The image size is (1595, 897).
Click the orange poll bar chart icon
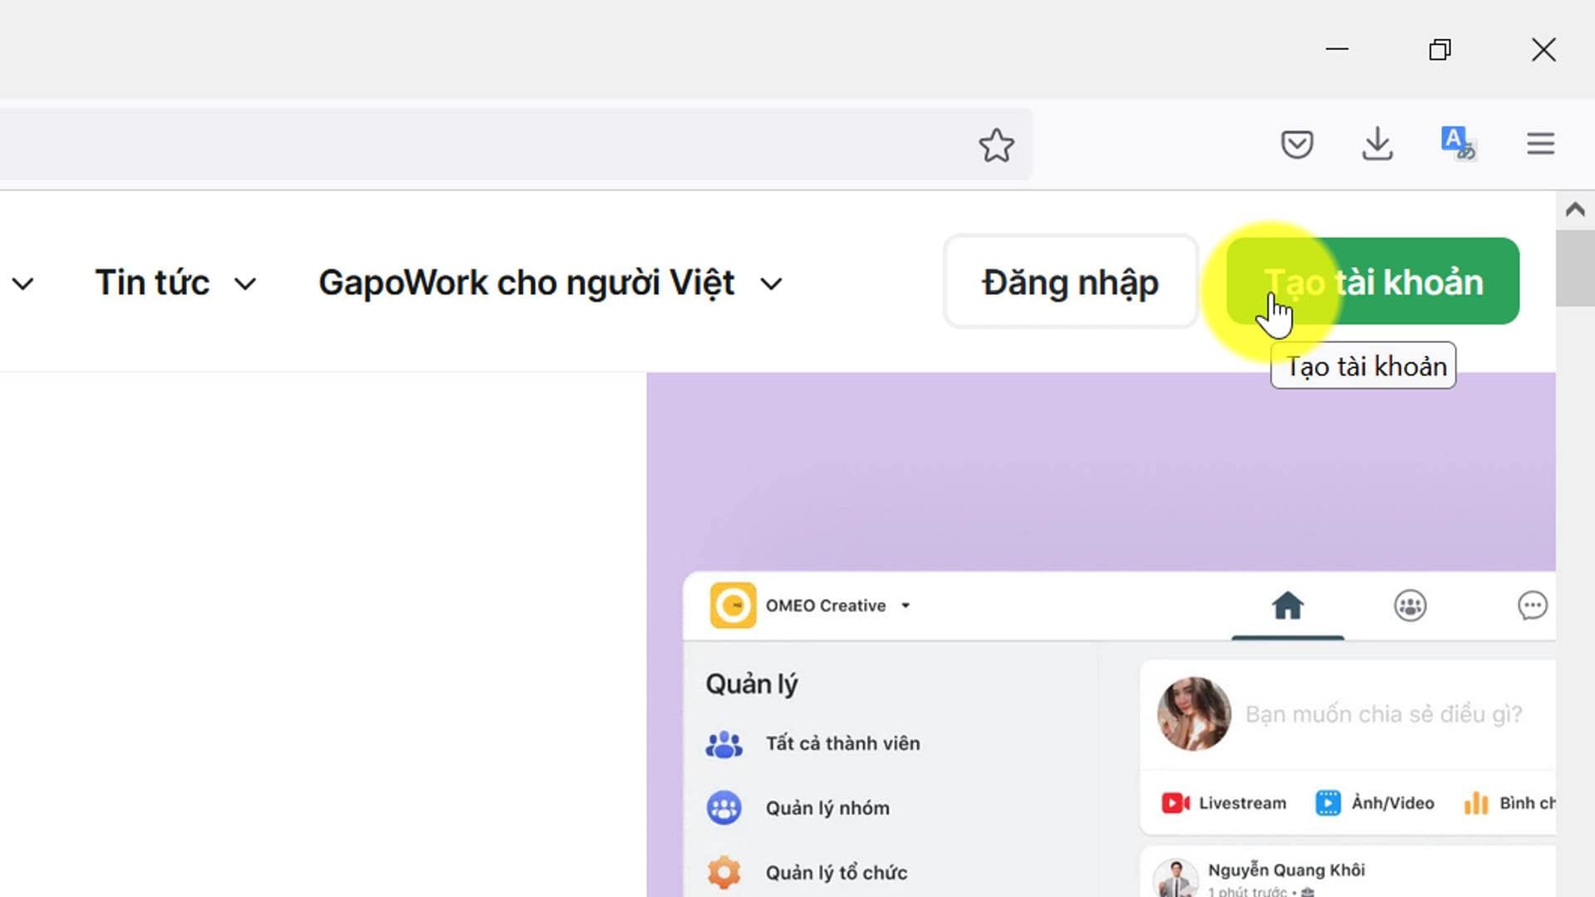click(x=1476, y=803)
